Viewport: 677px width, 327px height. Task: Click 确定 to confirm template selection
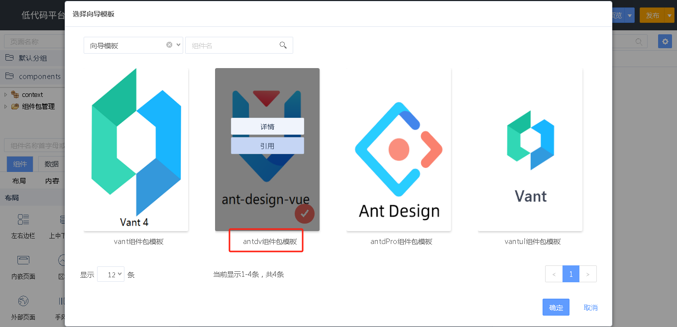pos(556,308)
